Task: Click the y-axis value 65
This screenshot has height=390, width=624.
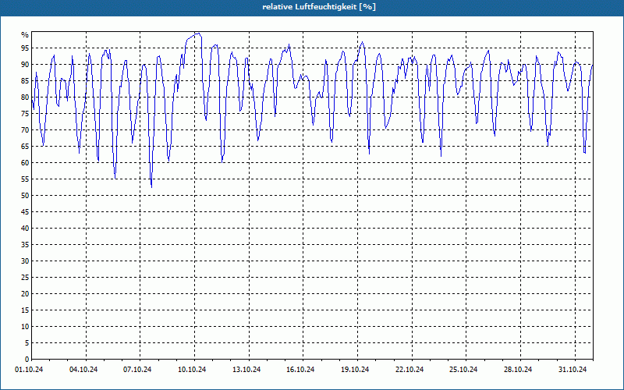Action: point(25,147)
